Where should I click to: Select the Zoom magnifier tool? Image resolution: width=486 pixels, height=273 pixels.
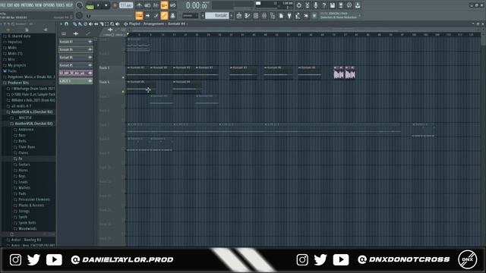[112, 24]
